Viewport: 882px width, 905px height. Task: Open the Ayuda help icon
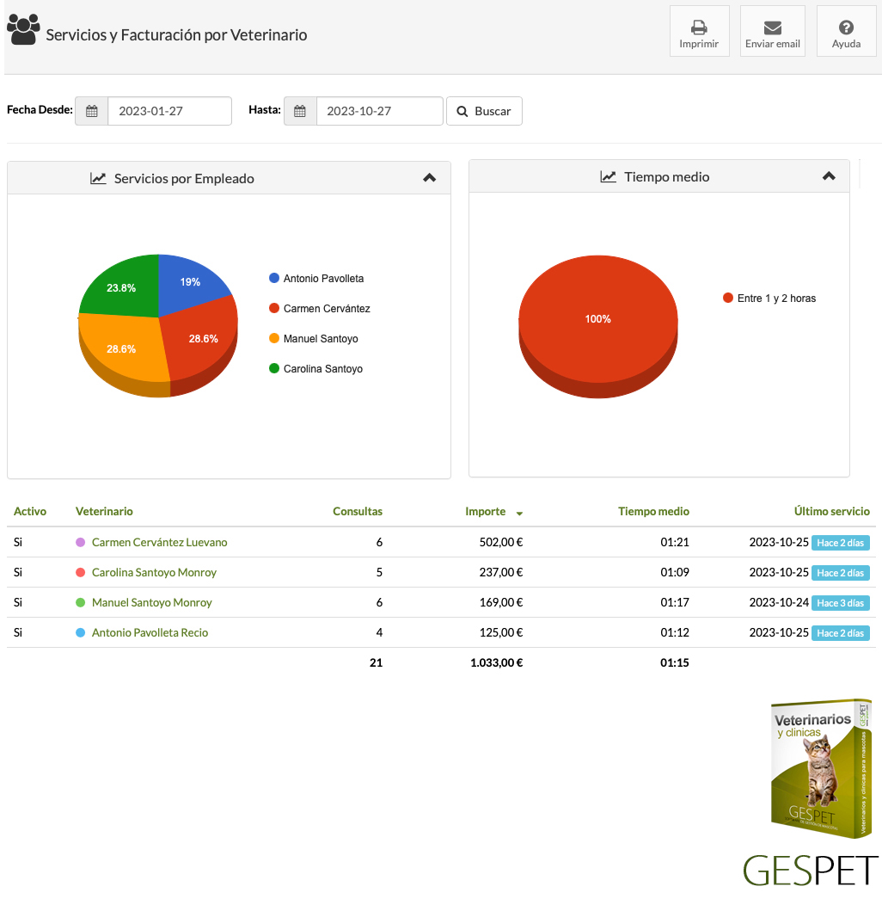point(846,27)
